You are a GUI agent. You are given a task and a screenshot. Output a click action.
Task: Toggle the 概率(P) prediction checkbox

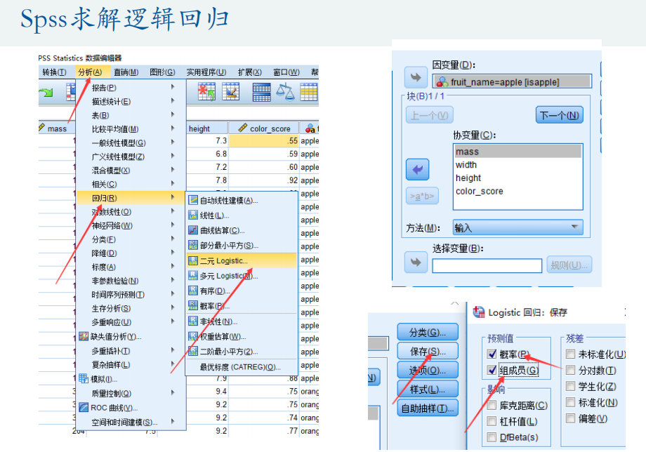[x=492, y=354]
